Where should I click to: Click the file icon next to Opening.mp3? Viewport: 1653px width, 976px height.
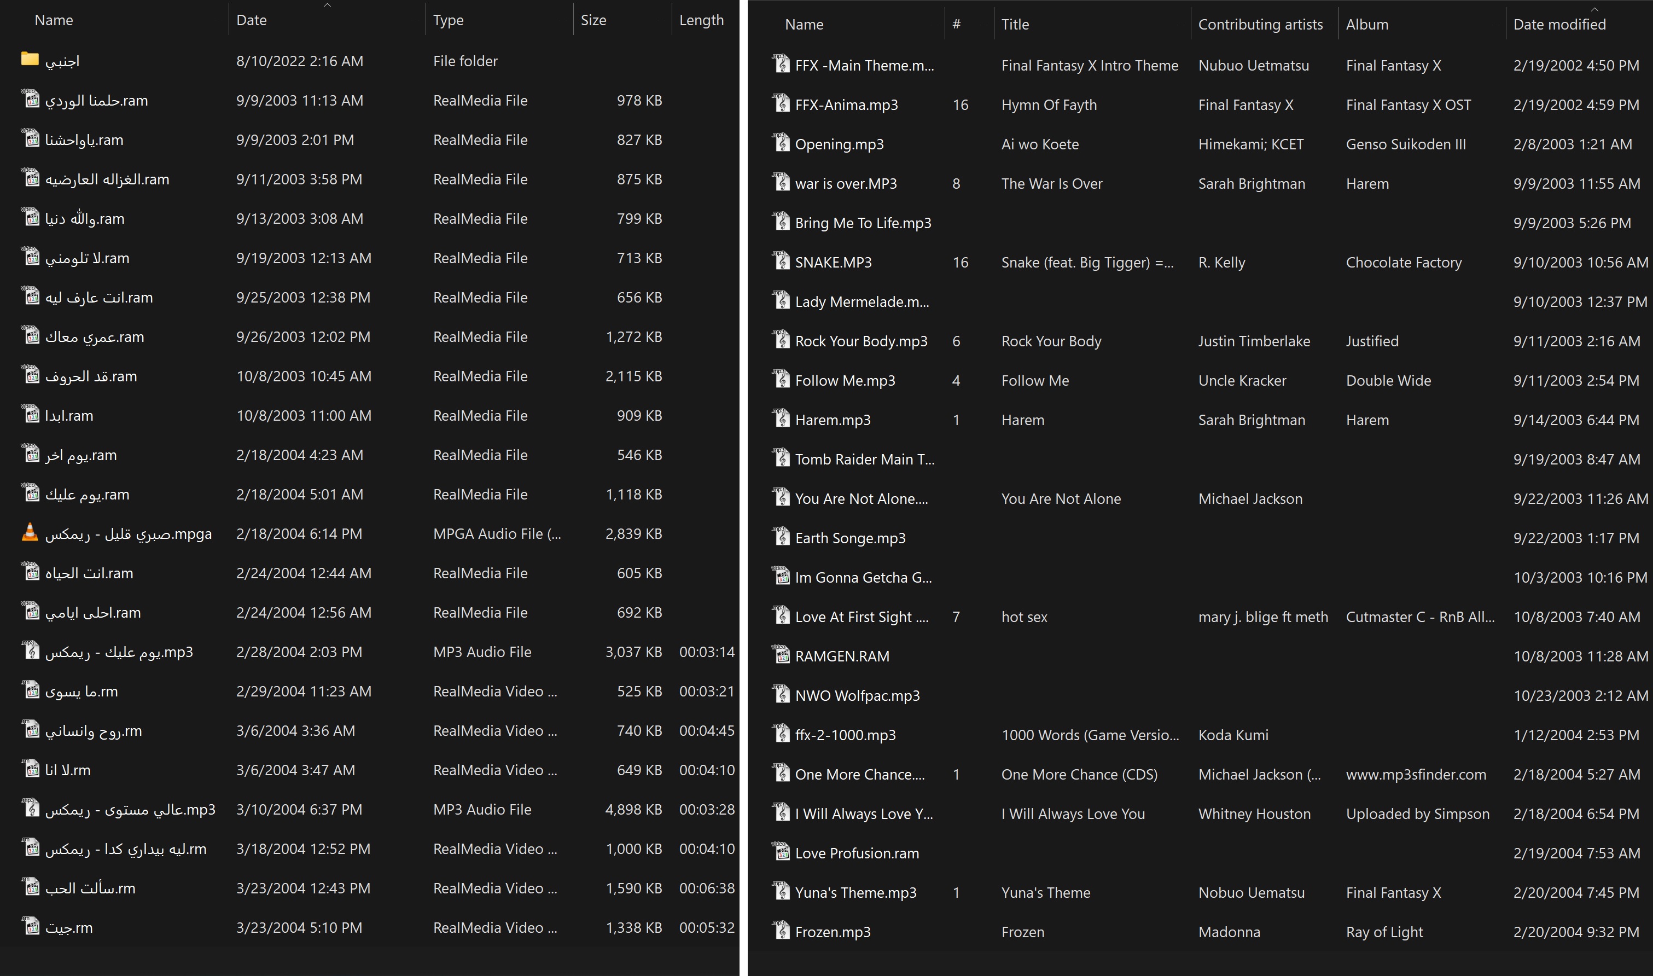(x=781, y=143)
